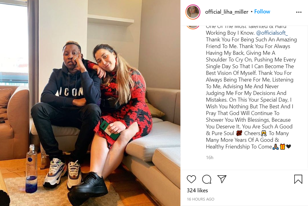Like the post with the heart icon
Screen dimensions: 308x206
(191, 179)
